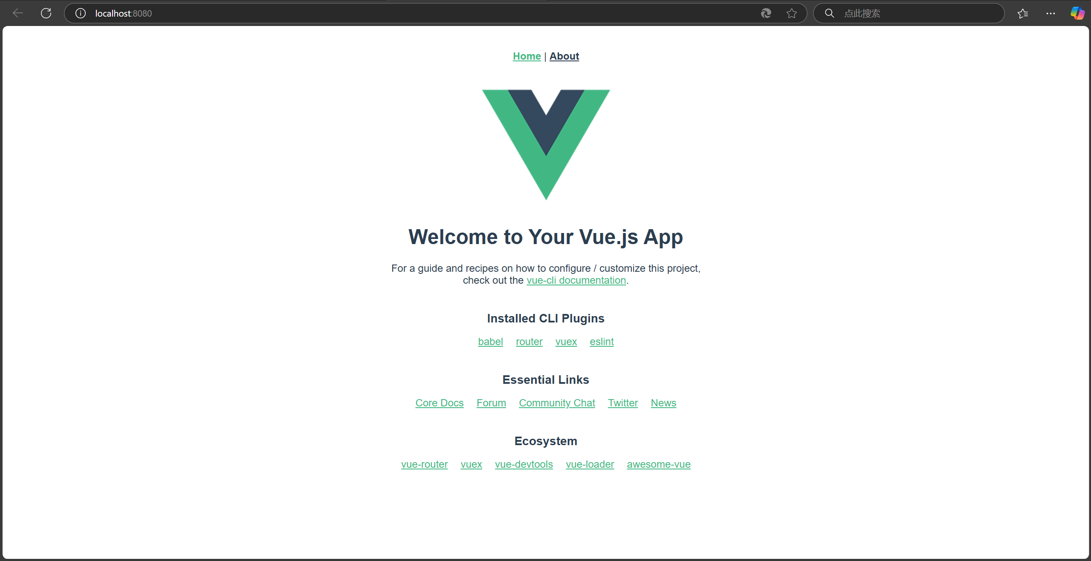Image resolution: width=1091 pixels, height=561 pixels.
Task: Click the Edge swirl icon in the address bar
Action: [x=766, y=13]
